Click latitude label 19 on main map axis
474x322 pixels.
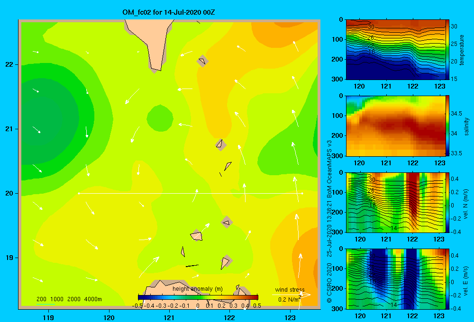(9, 258)
